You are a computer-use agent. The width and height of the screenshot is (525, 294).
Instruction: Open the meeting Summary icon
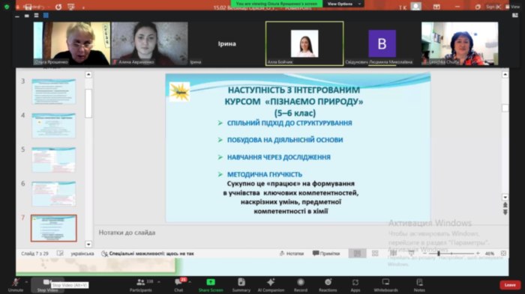[241, 282]
